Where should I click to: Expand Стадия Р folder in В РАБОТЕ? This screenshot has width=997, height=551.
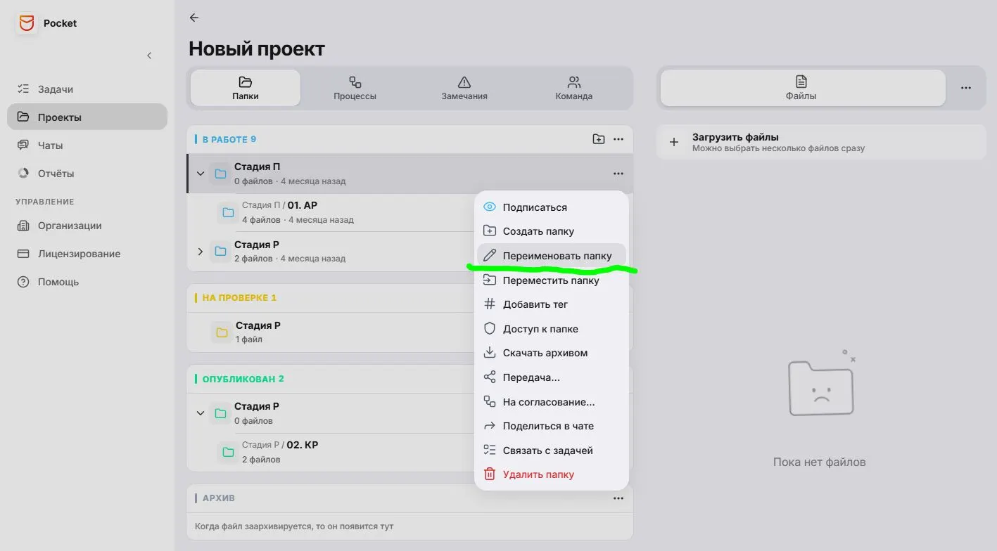click(x=201, y=251)
